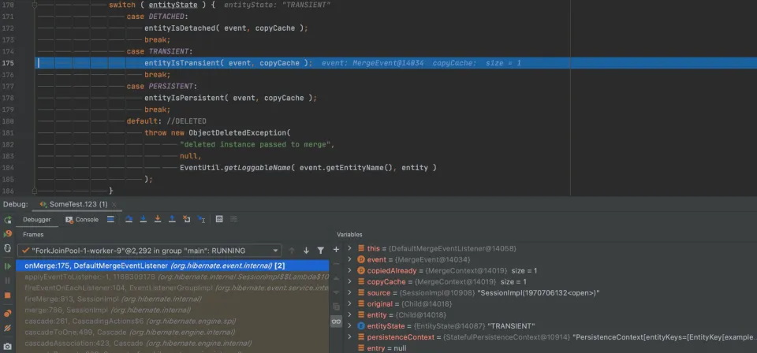Expand the 'entity' variable node
The width and height of the screenshot is (757, 353).
tap(349, 315)
